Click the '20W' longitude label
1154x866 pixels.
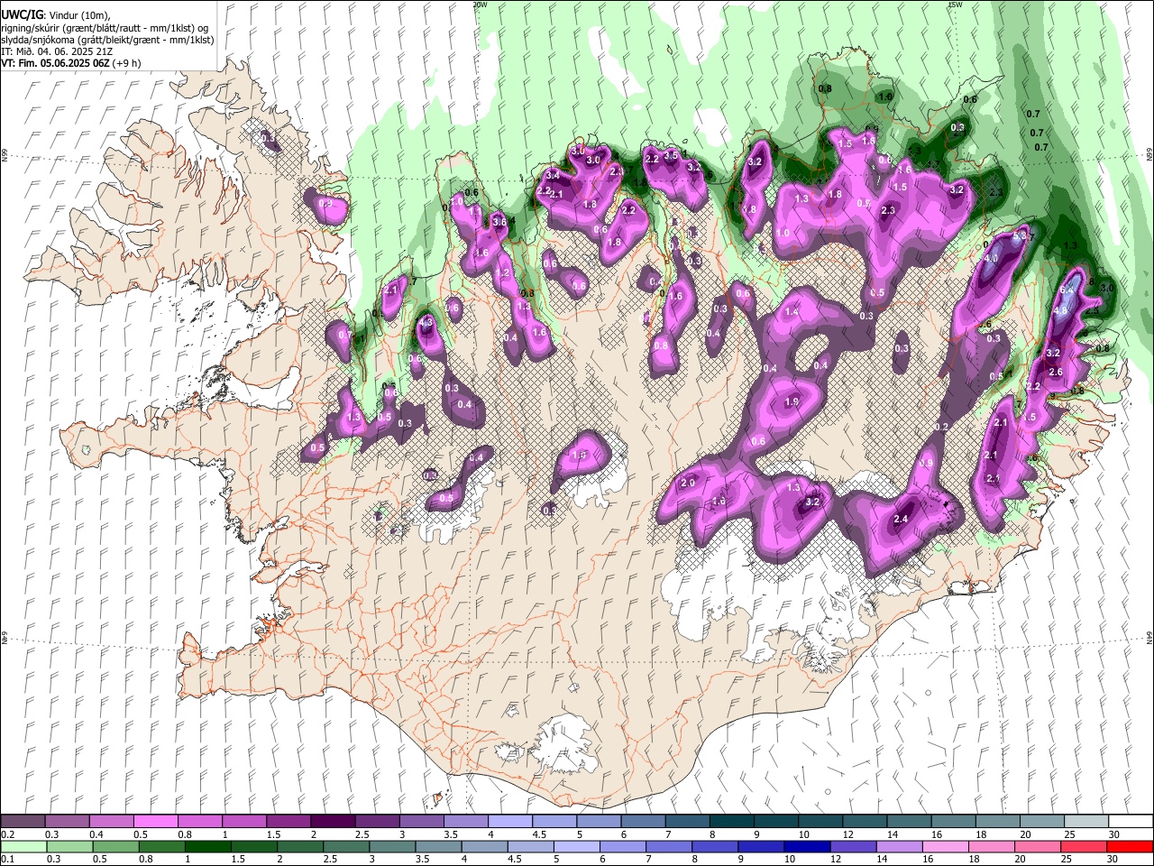pyautogui.click(x=480, y=5)
